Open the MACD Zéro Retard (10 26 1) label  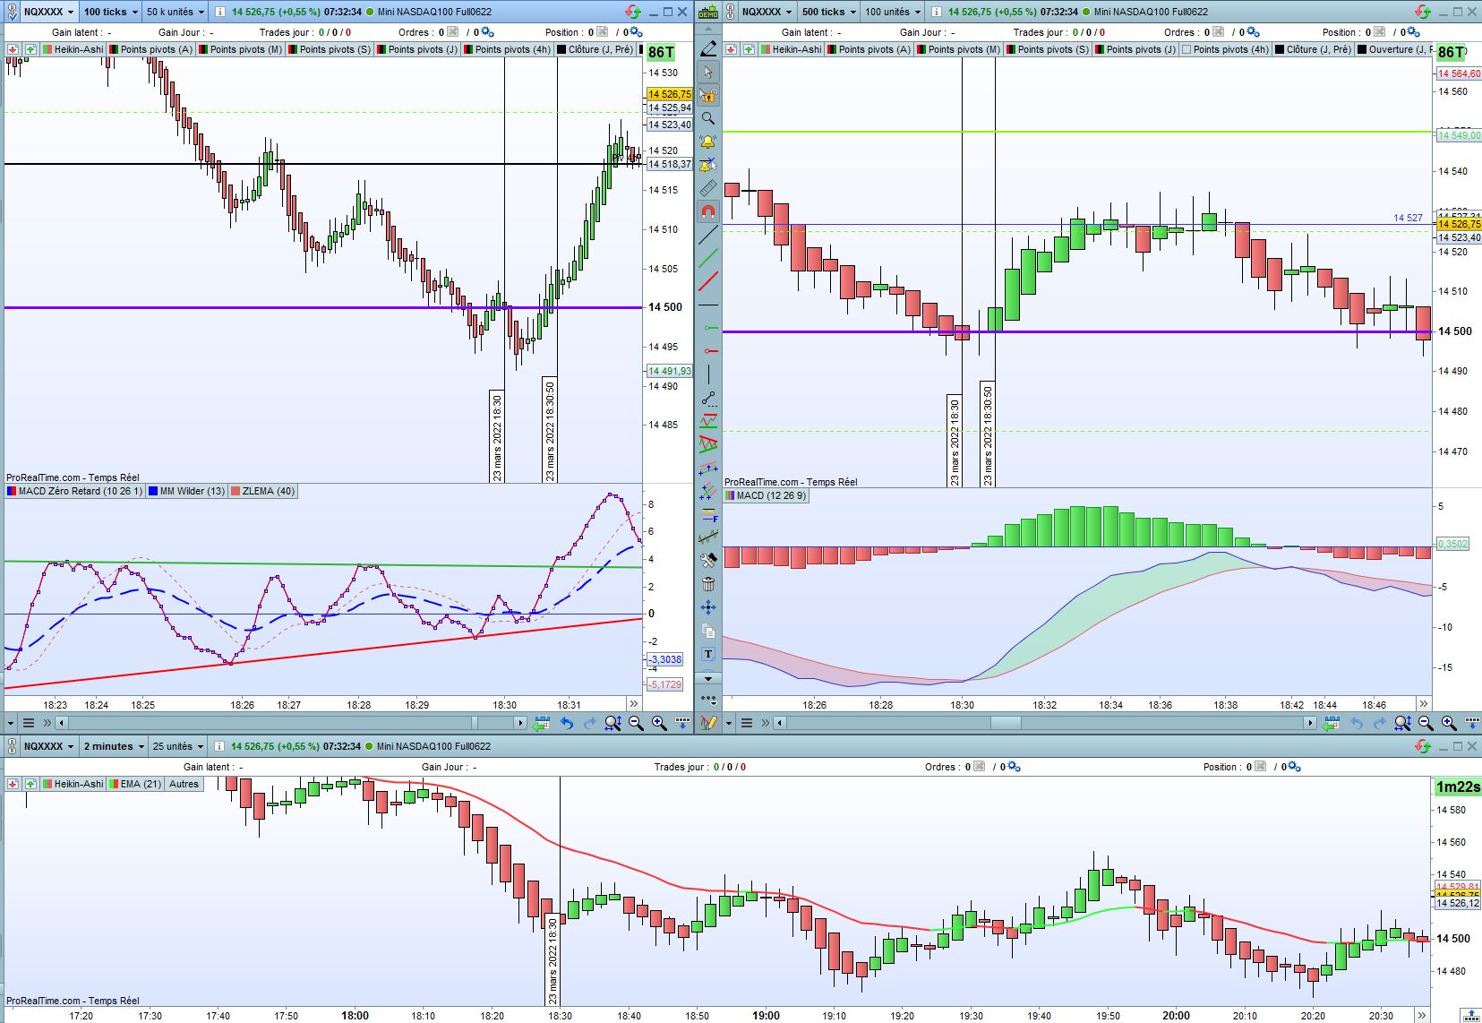pyautogui.click(x=75, y=491)
